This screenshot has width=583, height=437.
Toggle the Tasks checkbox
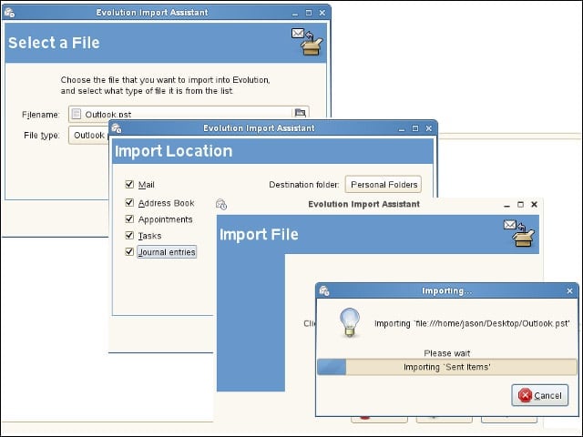(129, 235)
